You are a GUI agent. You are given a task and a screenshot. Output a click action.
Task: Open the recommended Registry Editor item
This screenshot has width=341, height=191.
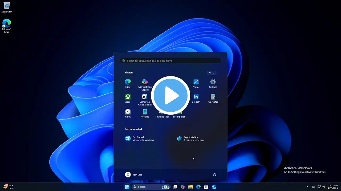pyautogui.click(x=190, y=138)
